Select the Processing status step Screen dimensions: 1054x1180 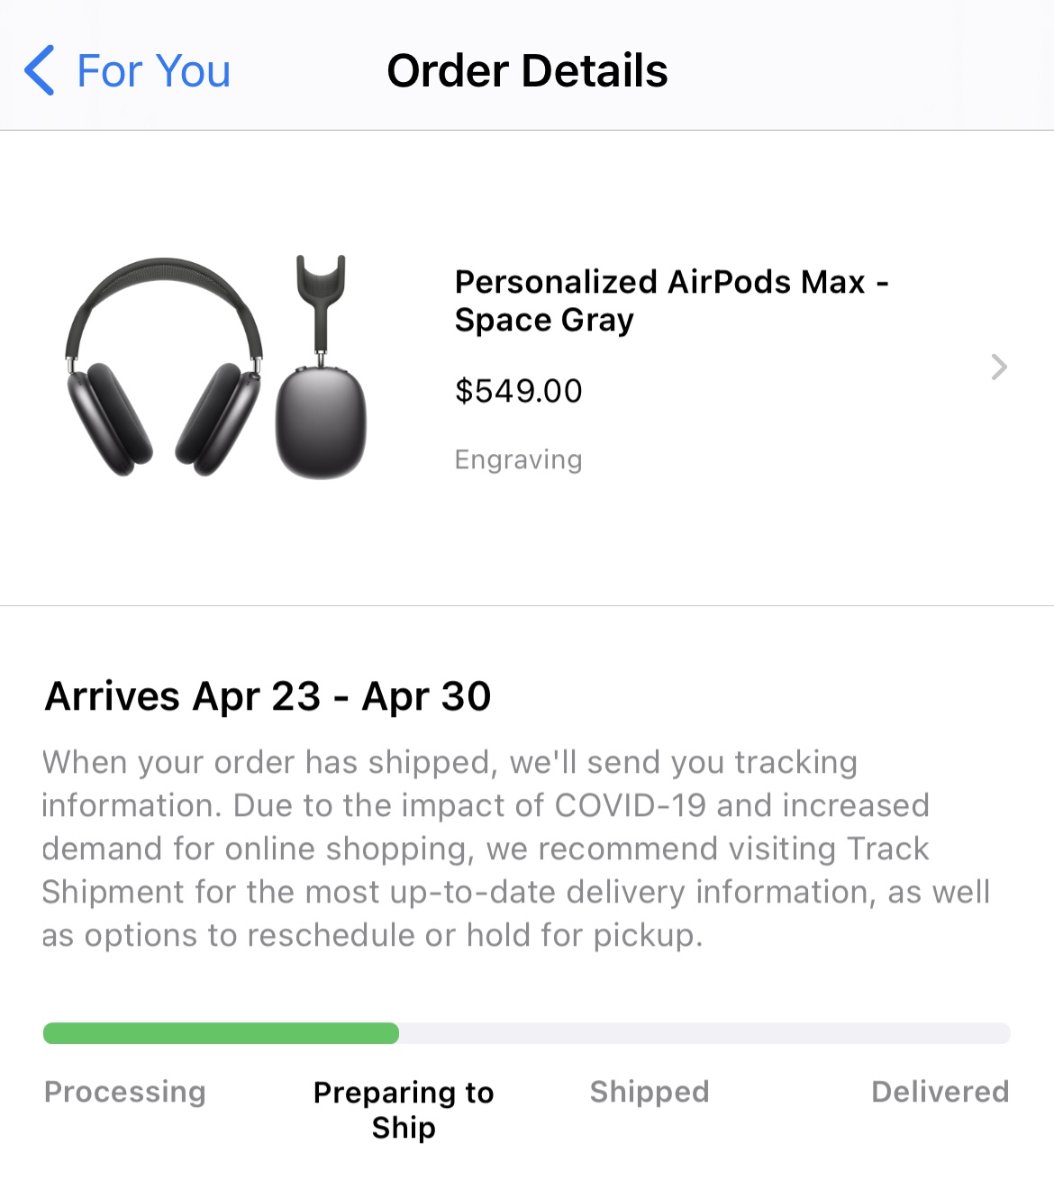coord(125,1092)
